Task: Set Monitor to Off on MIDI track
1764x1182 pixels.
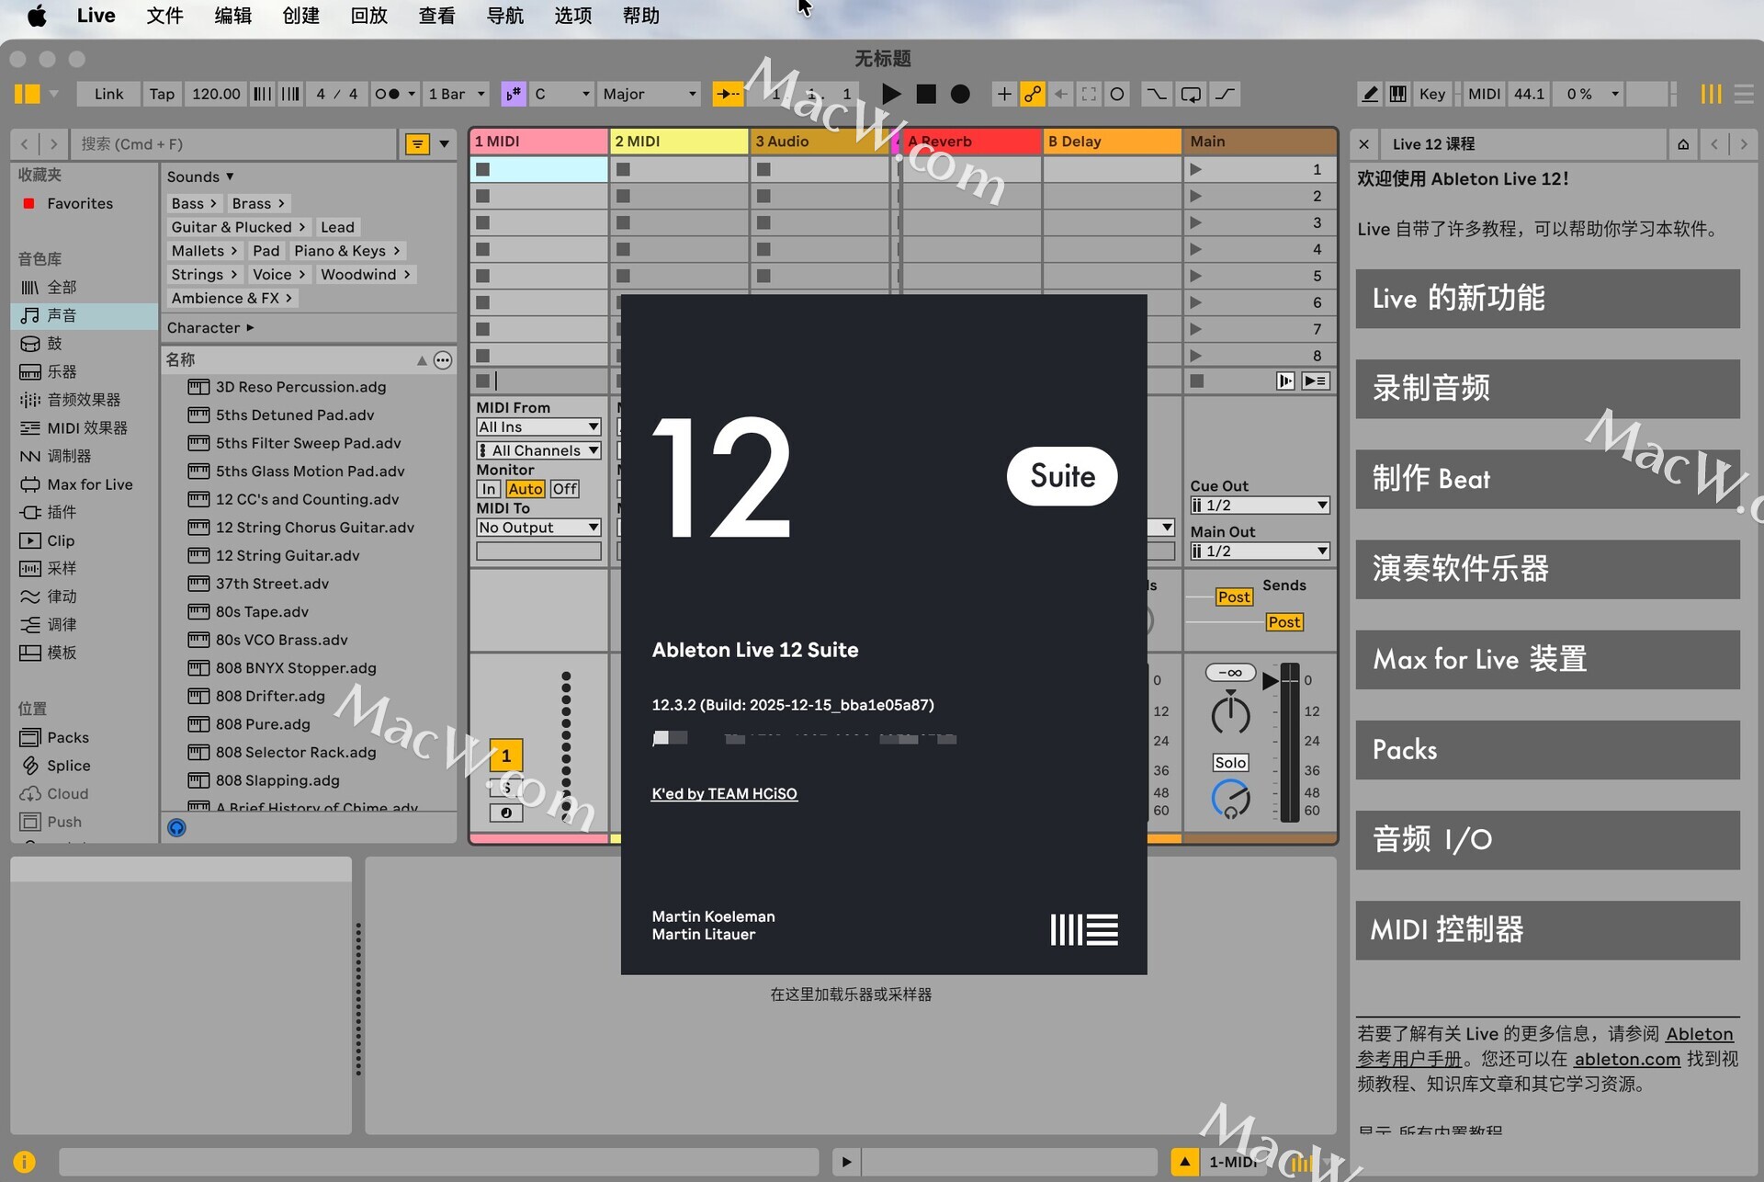Action: click(564, 489)
